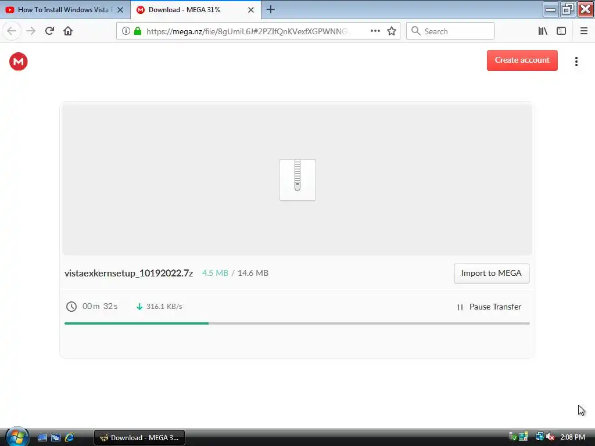The height and width of the screenshot is (446, 595).
Task: Click the 316.1 KB/s speed text
Action: 164,307
